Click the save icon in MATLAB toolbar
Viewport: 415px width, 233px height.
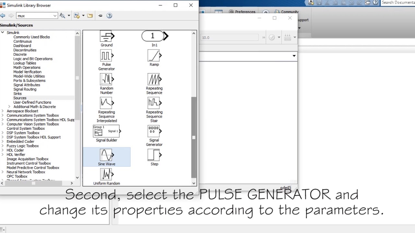pos(319,3)
